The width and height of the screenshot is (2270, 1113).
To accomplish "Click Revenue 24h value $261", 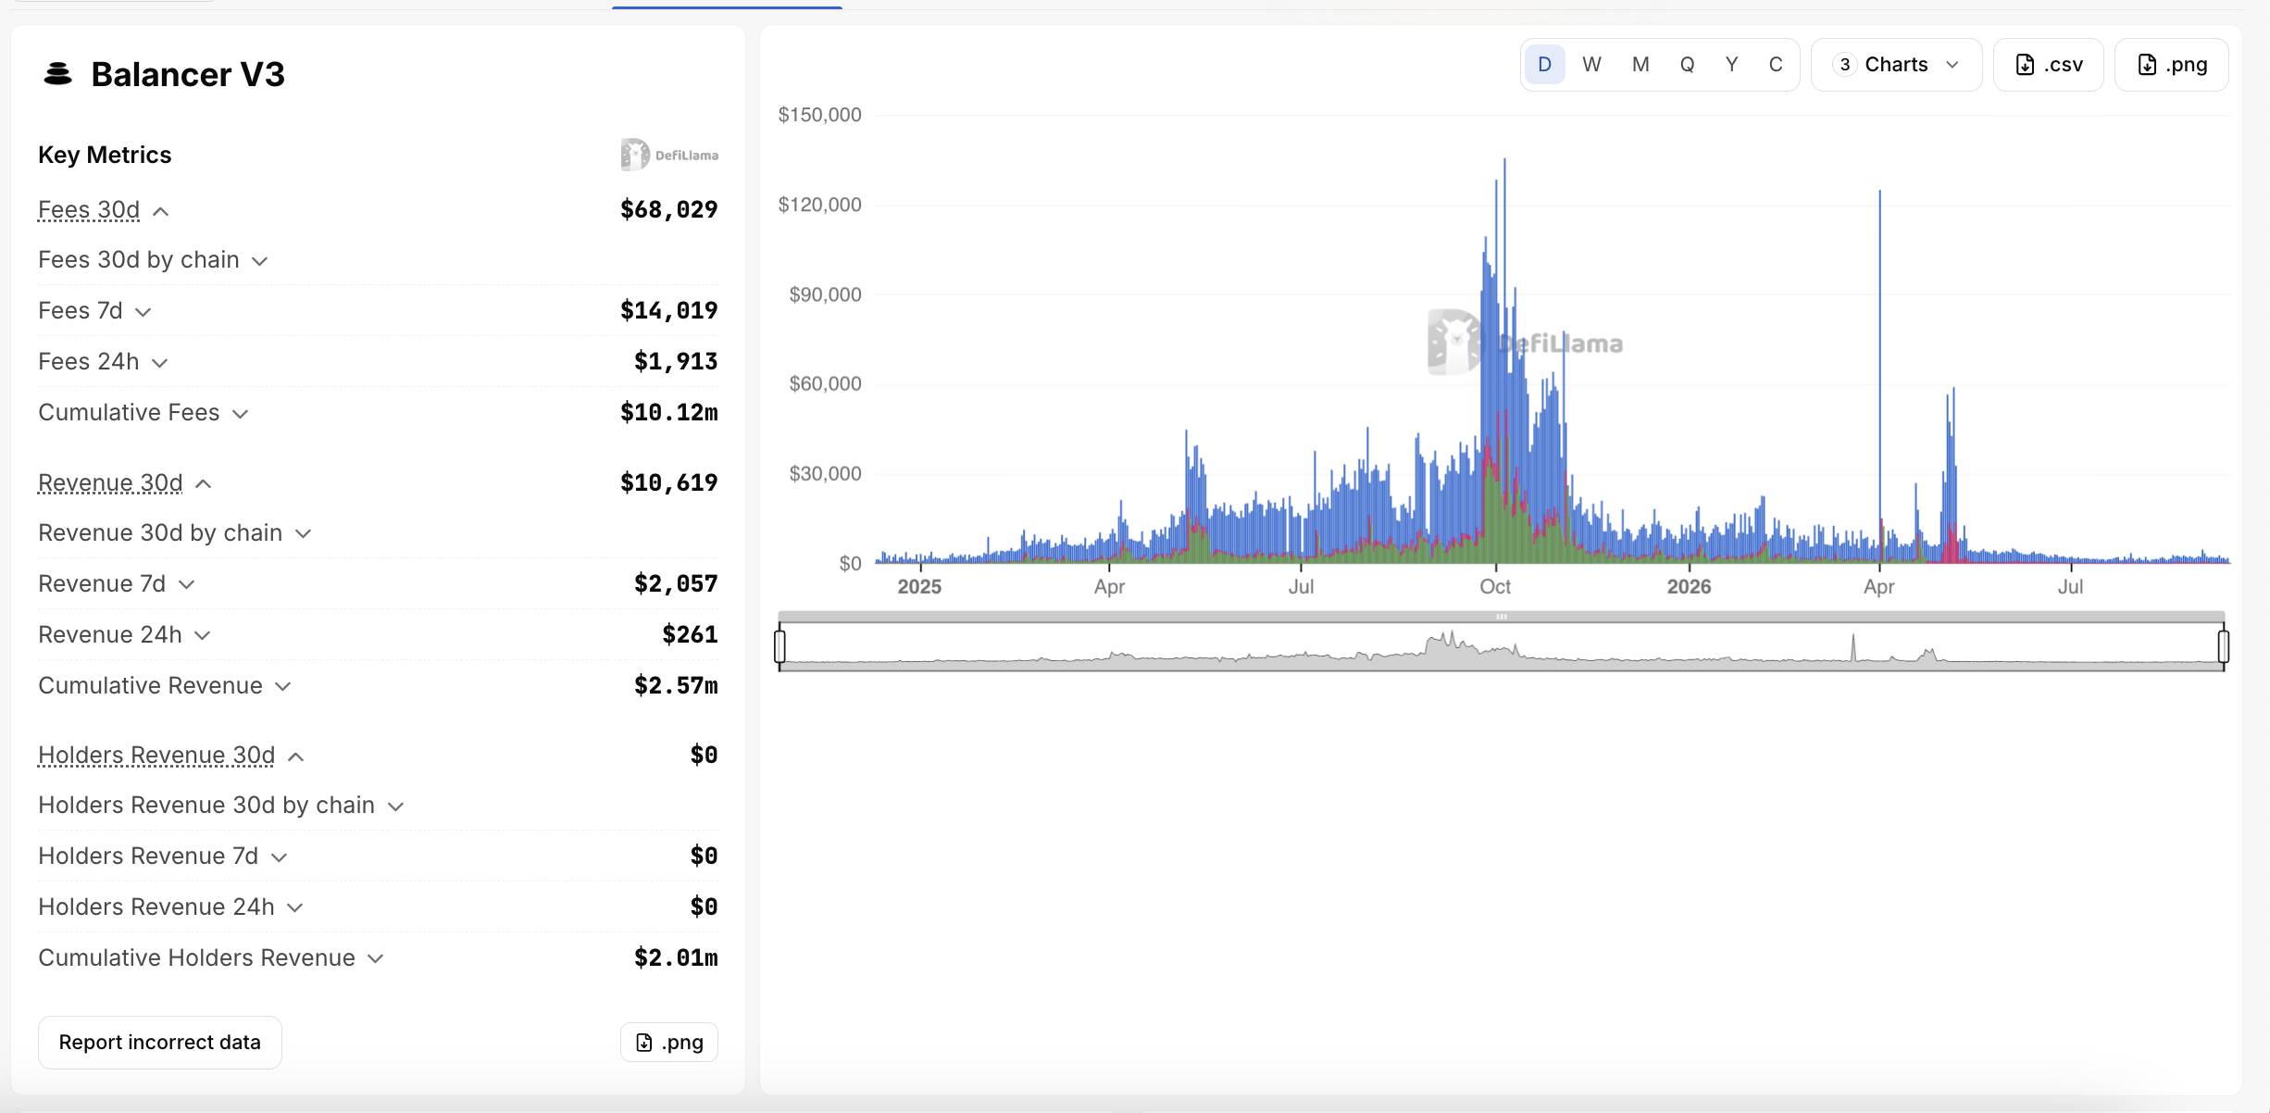I will (x=690, y=635).
